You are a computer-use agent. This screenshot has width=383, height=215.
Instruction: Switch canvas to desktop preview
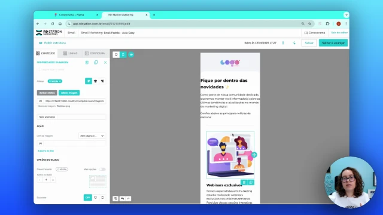116,54
